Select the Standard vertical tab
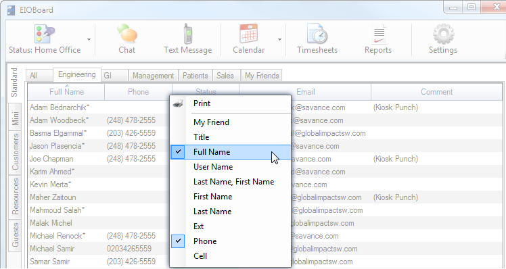The height and width of the screenshot is (269, 506). 14,82
